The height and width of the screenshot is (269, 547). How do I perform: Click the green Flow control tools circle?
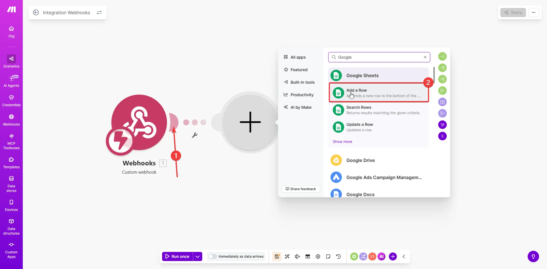coord(354,256)
